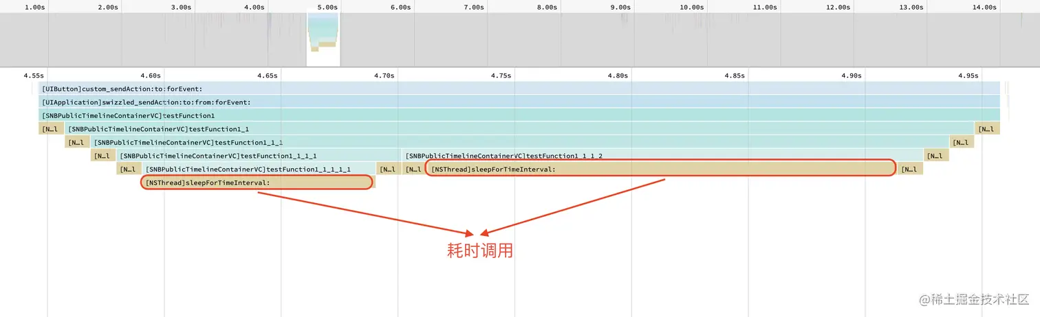Click the [N…l] slice right after testFunction1_1
The width and height of the screenshot is (1040, 317).
tap(988, 129)
